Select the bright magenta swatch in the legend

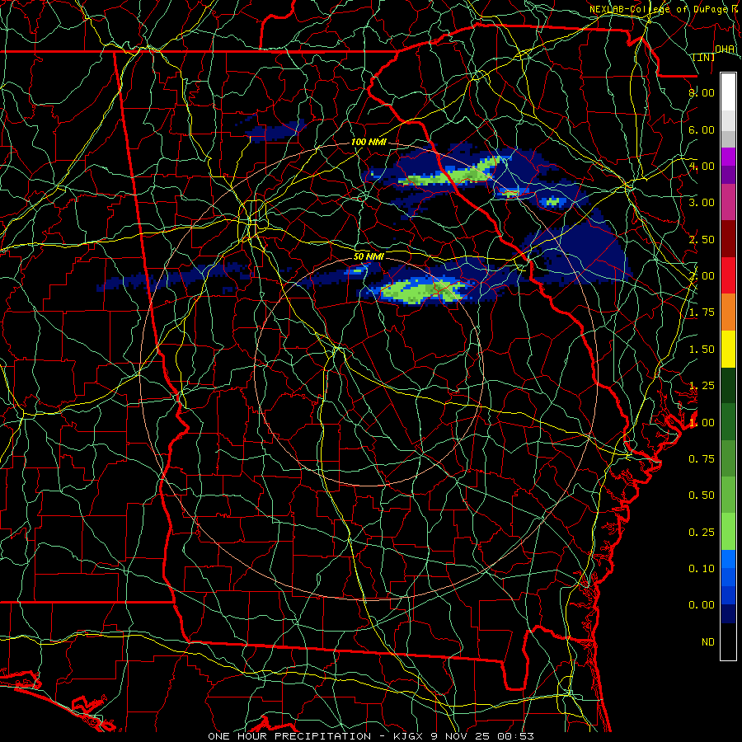point(728,157)
